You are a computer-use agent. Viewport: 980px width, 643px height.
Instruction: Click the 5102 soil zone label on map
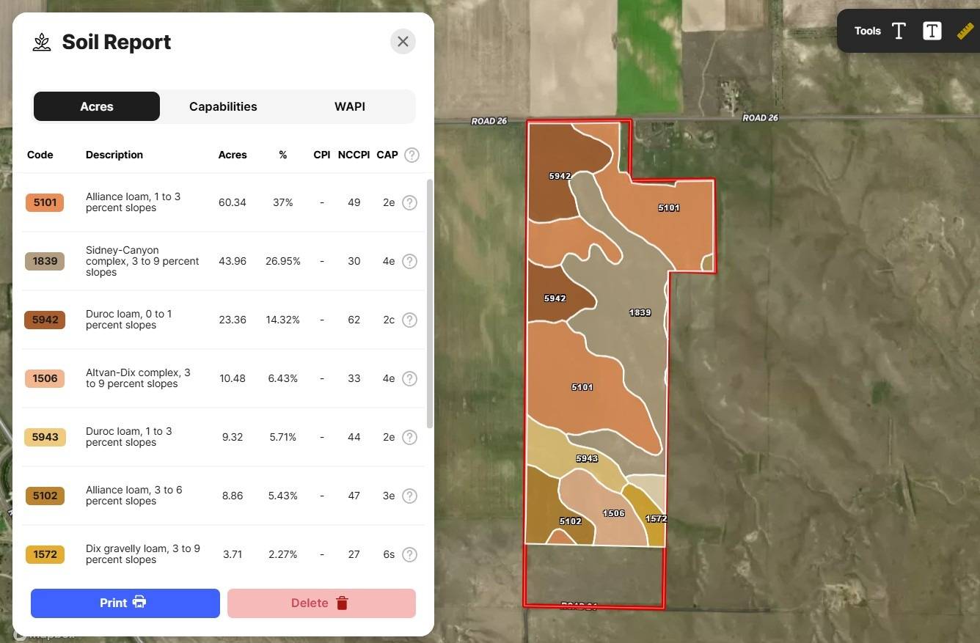pos(570,521)
